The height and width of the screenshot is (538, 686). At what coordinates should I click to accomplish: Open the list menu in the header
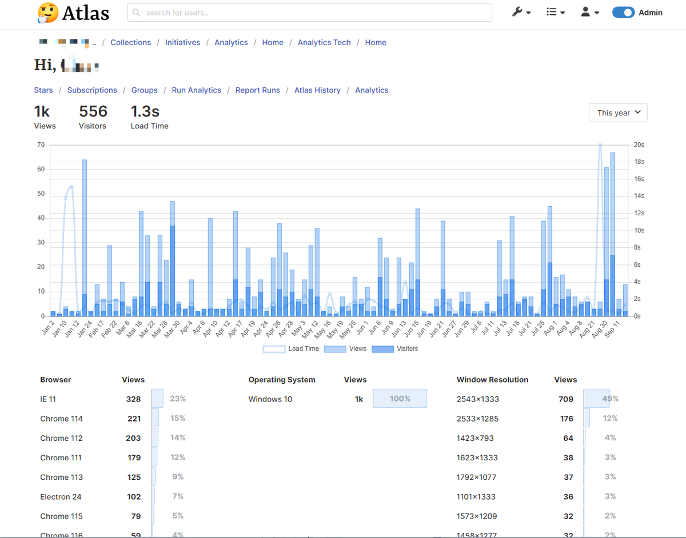point(552,11)
